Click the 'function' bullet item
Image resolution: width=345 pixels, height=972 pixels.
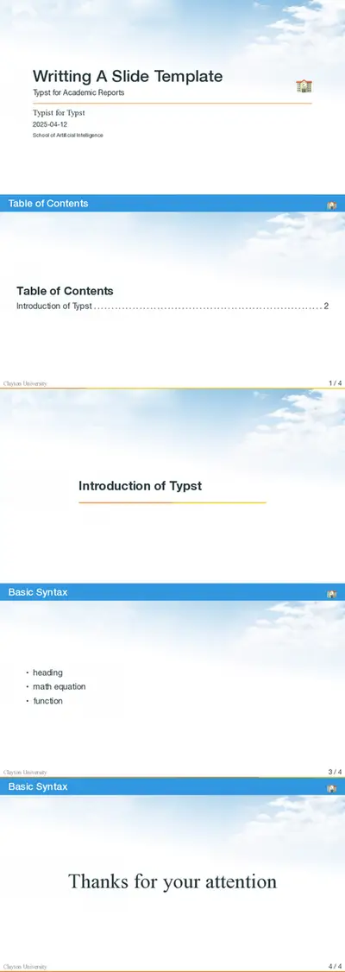coord(47,701)
